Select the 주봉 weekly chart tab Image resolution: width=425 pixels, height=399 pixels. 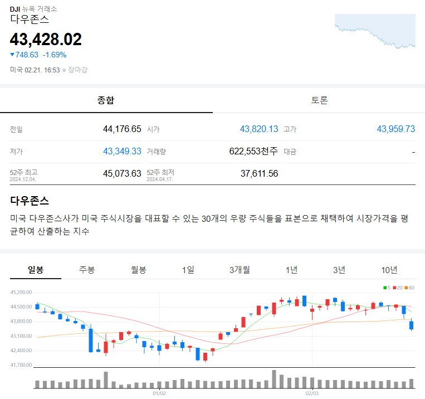coord(87,270)
